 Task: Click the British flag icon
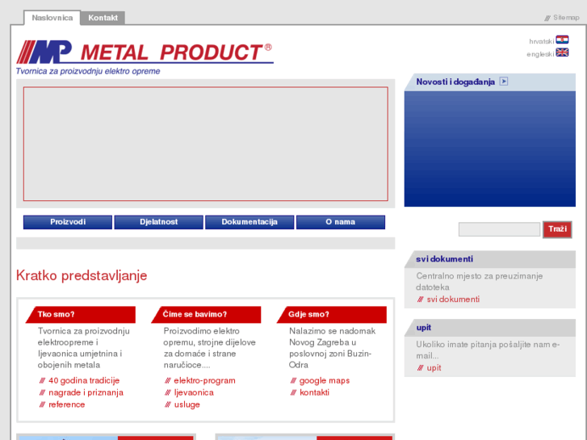click(562, 52)
